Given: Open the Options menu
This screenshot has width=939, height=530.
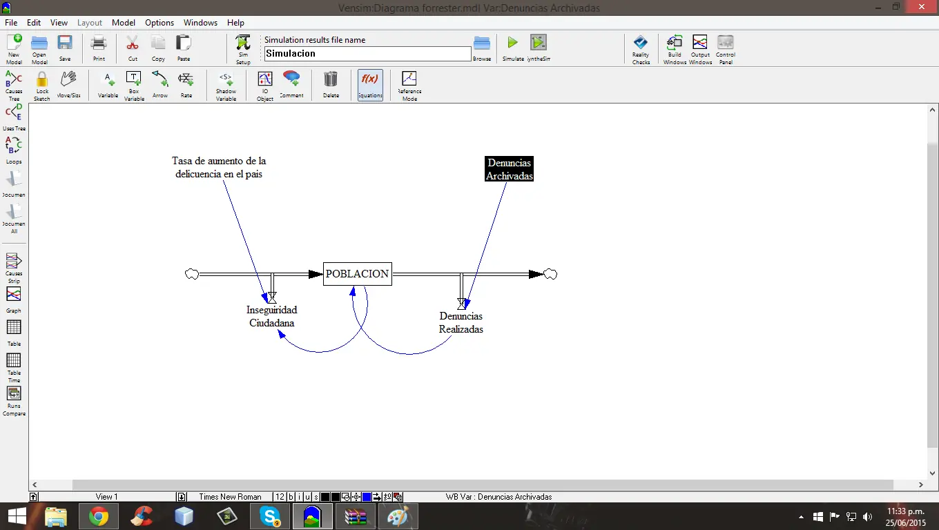Looking at the screenshot, I should tap(159, 23).
